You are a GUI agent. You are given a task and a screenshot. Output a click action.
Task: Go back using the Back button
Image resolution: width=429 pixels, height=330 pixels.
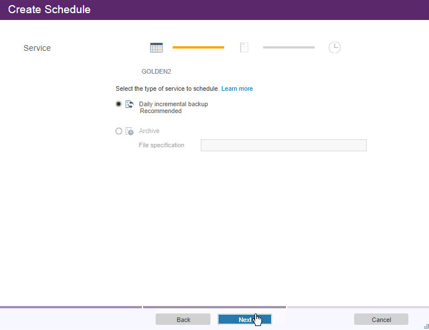tap(183, 319)
